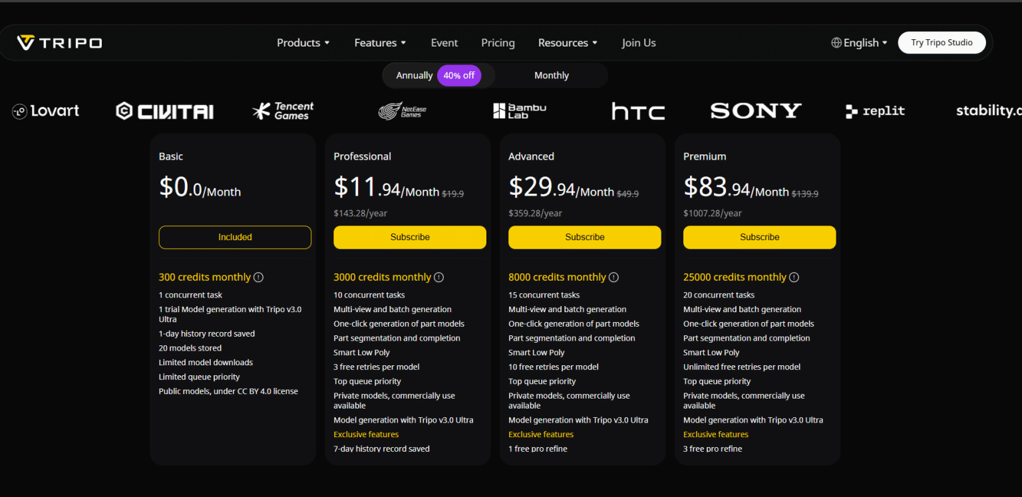Viewport: 1022px width, 497px height.
Task: Click the Bambu Lab logo
Action: pos(520,111)
